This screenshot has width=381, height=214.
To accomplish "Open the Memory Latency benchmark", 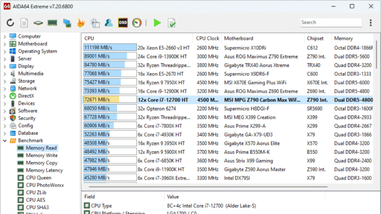I will pos(44,170).
